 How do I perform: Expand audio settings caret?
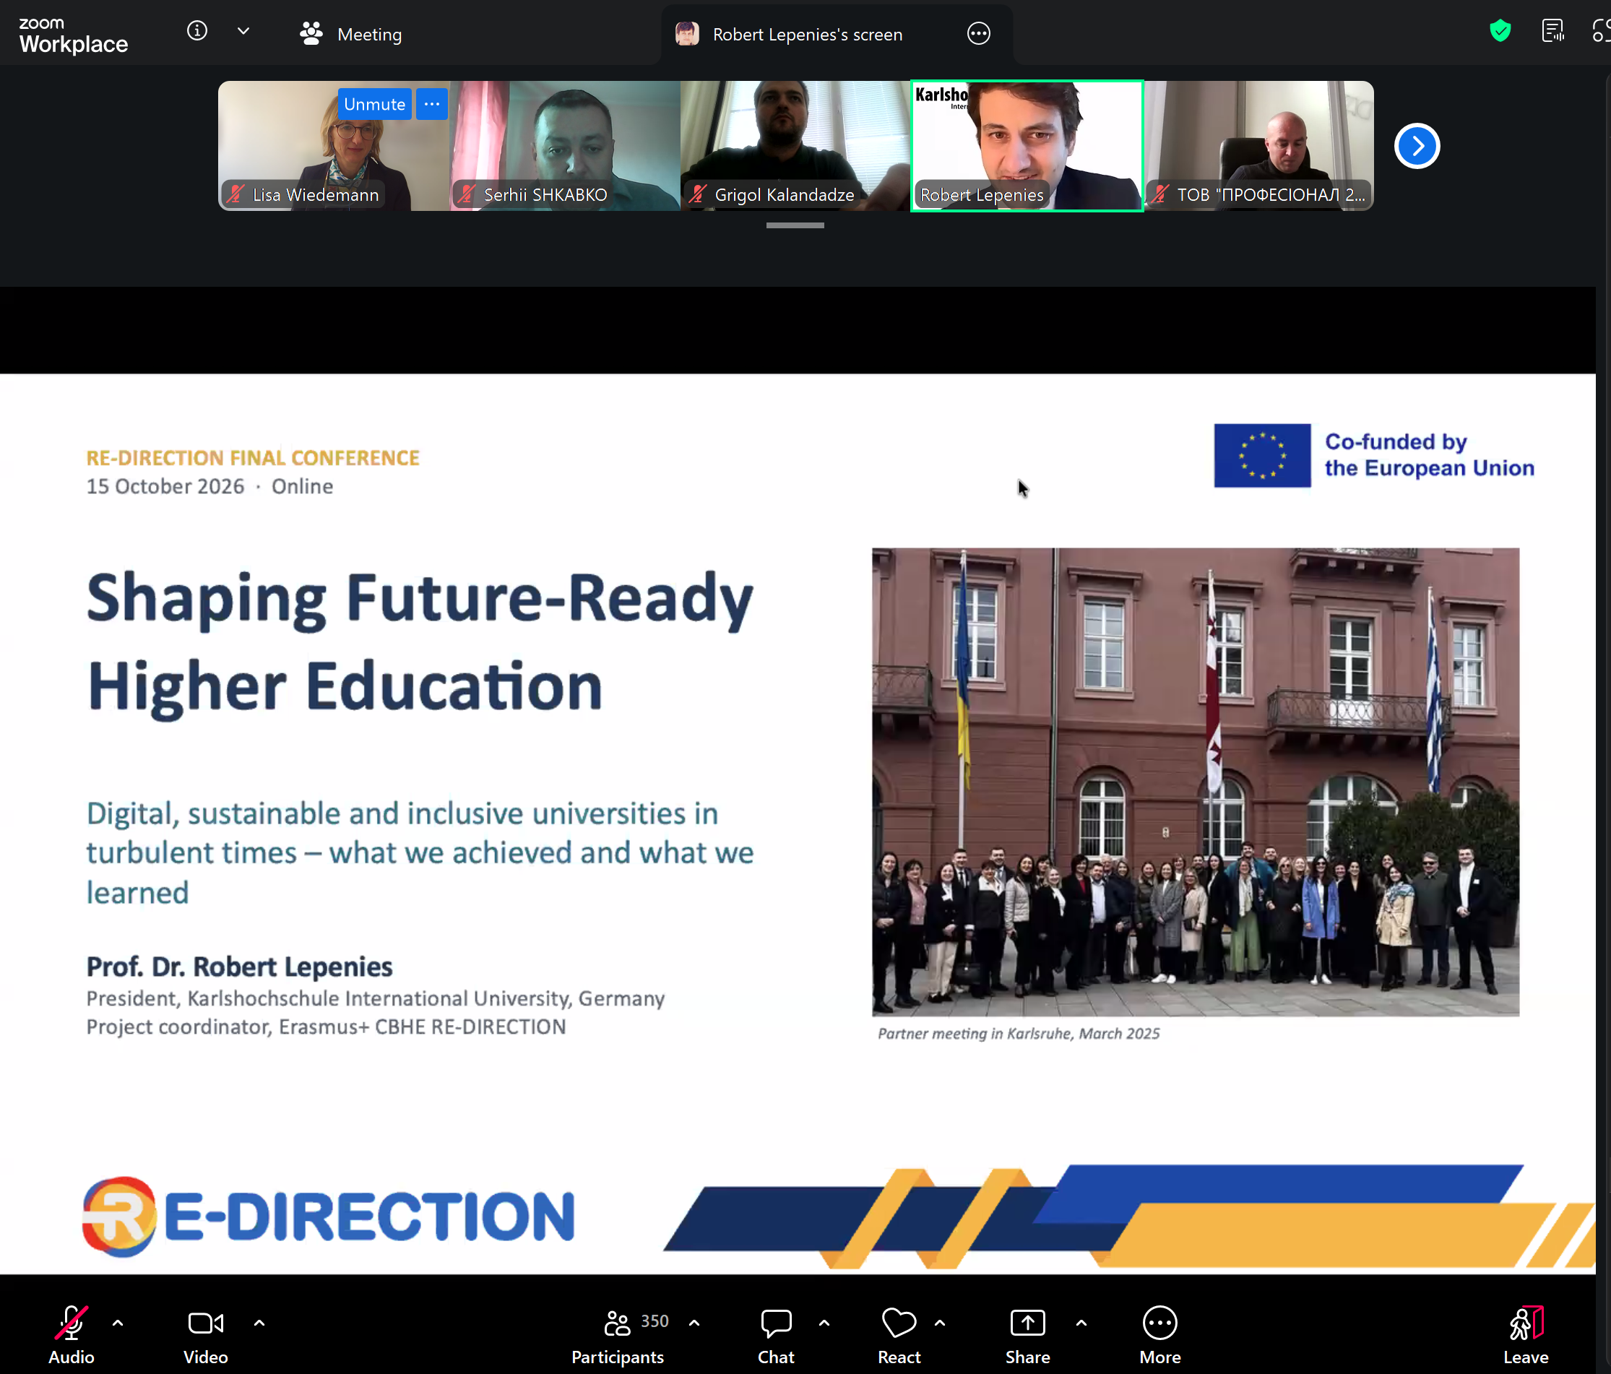click(118, 1322)
